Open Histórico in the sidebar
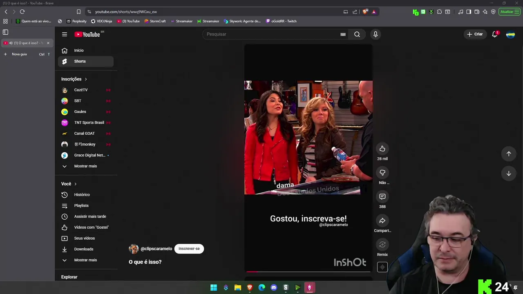 coord(86,195)
